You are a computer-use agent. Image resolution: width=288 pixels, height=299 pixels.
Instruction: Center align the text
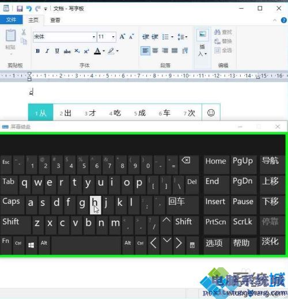(x=155, y=51)
